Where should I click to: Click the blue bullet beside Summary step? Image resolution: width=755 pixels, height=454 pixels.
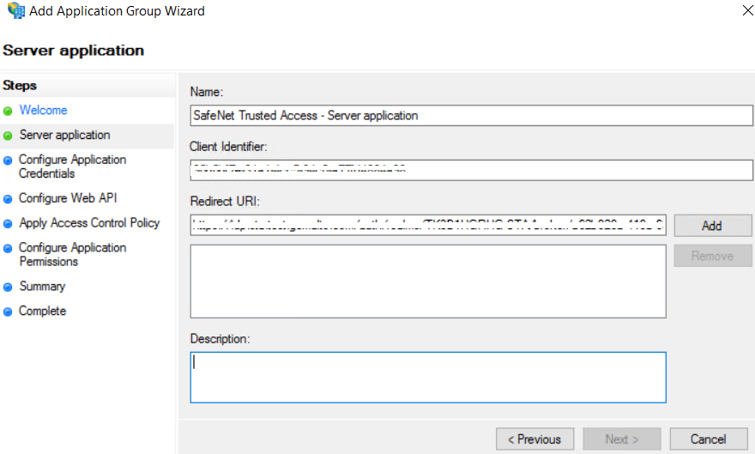[x=8, y=288]
